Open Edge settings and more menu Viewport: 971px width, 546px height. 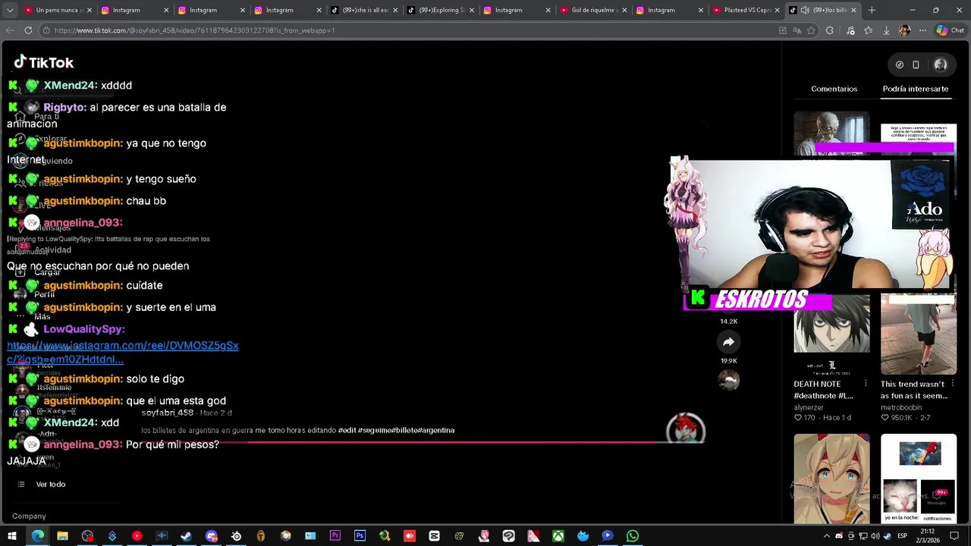point(922,30)
